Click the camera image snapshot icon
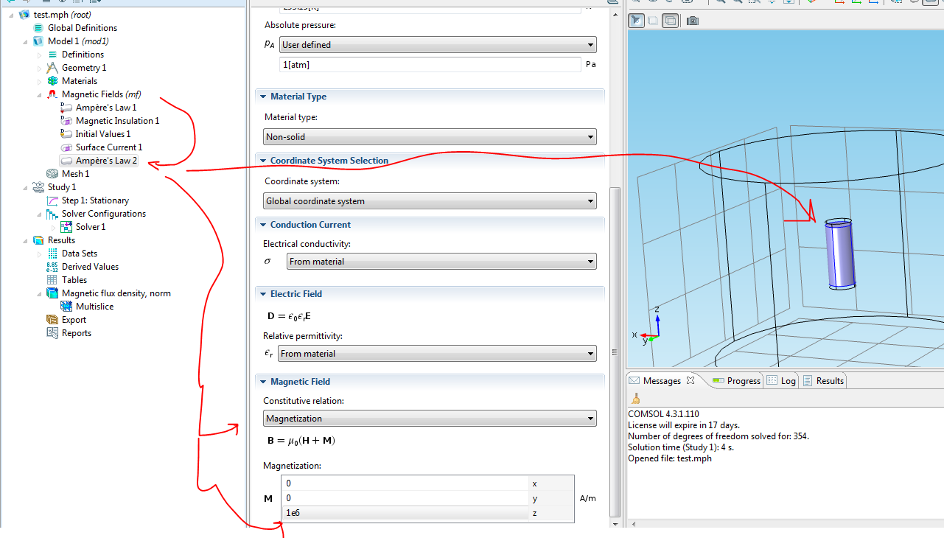Viewport: 944px width, 538px height. pos(692,21)
